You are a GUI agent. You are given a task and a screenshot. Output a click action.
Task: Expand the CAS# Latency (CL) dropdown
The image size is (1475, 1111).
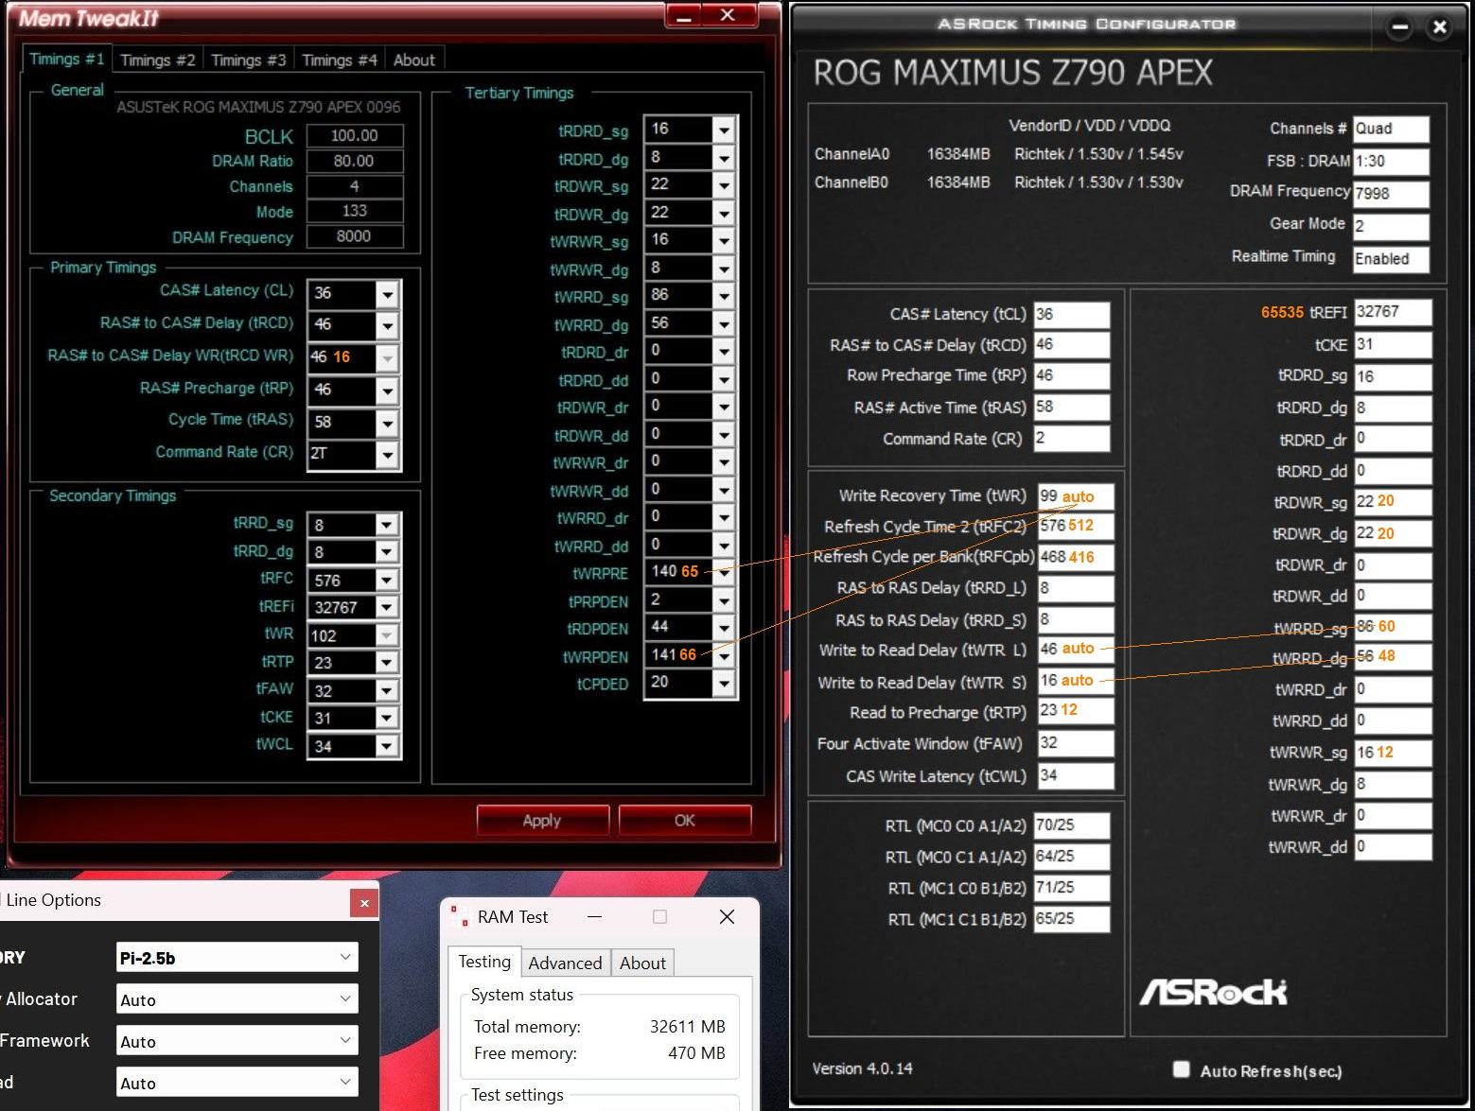pos(387,294)
